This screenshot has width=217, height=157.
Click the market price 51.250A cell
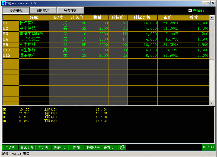pyautogui.click(x=168, y=23)
